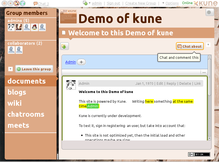Click Reply on the Admin message

(171, 83)
